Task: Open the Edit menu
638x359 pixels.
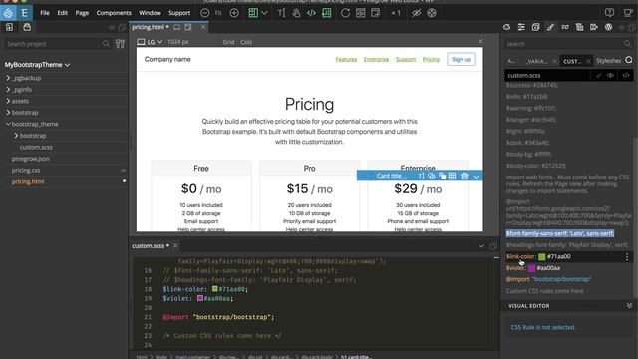Action: (62, 13)
